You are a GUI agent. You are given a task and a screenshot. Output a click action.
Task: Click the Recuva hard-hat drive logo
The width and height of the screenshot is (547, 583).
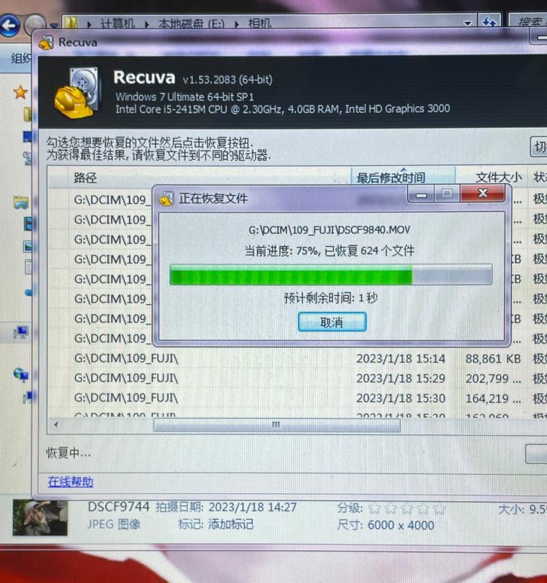pyautogui.click(x=77, y=92)
